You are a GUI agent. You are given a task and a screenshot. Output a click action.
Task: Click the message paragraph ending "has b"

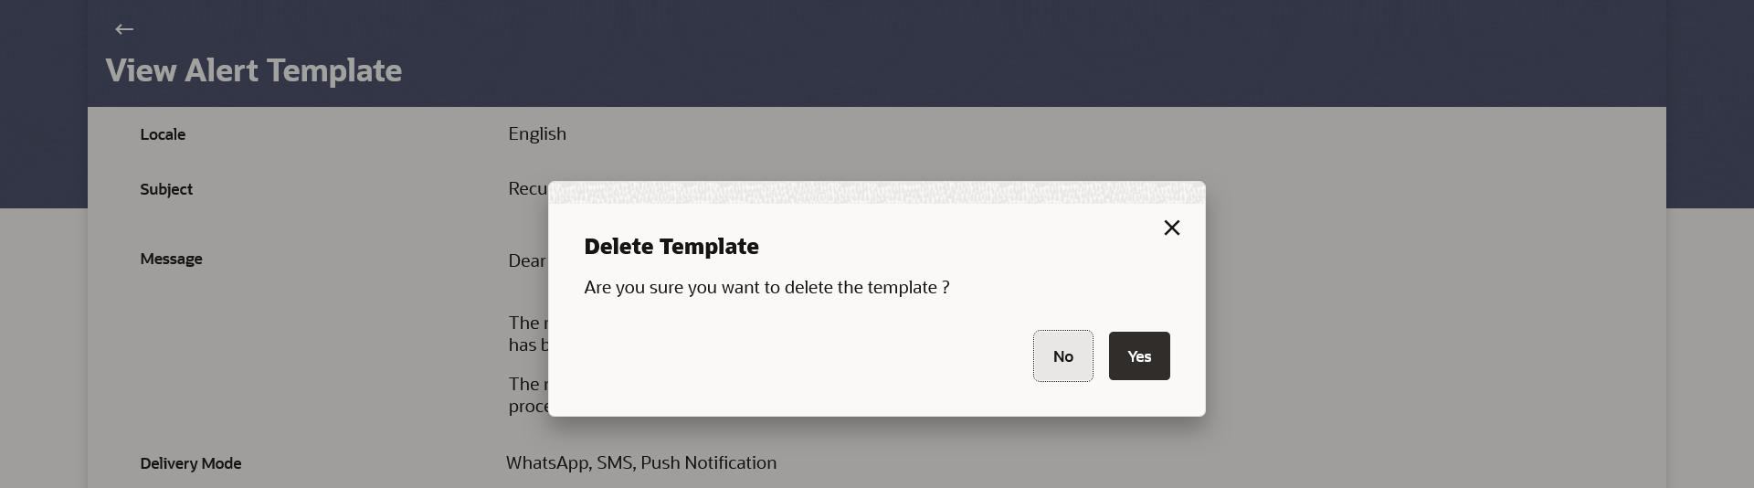click(525, 334)
